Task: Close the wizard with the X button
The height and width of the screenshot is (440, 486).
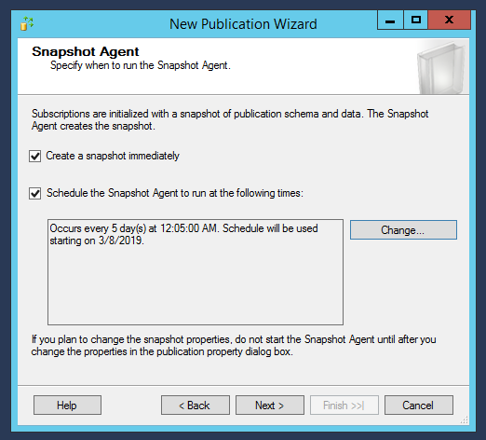Action: (449, 21)
